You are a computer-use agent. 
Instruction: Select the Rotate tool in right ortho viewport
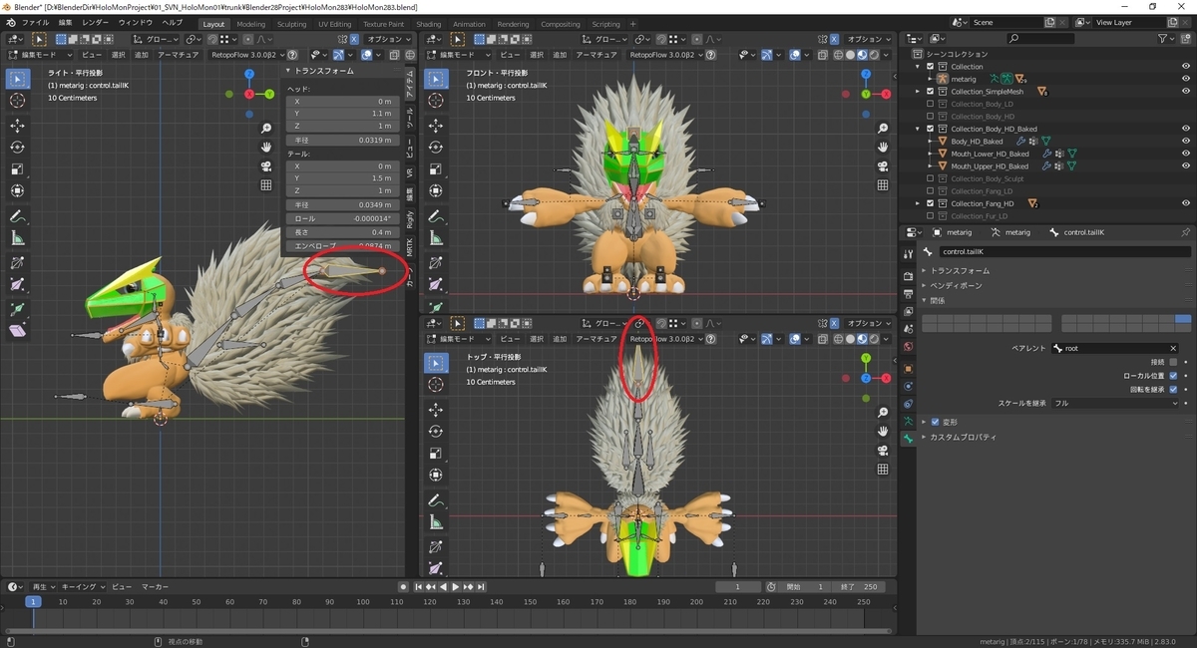click(x=17, y=148)
